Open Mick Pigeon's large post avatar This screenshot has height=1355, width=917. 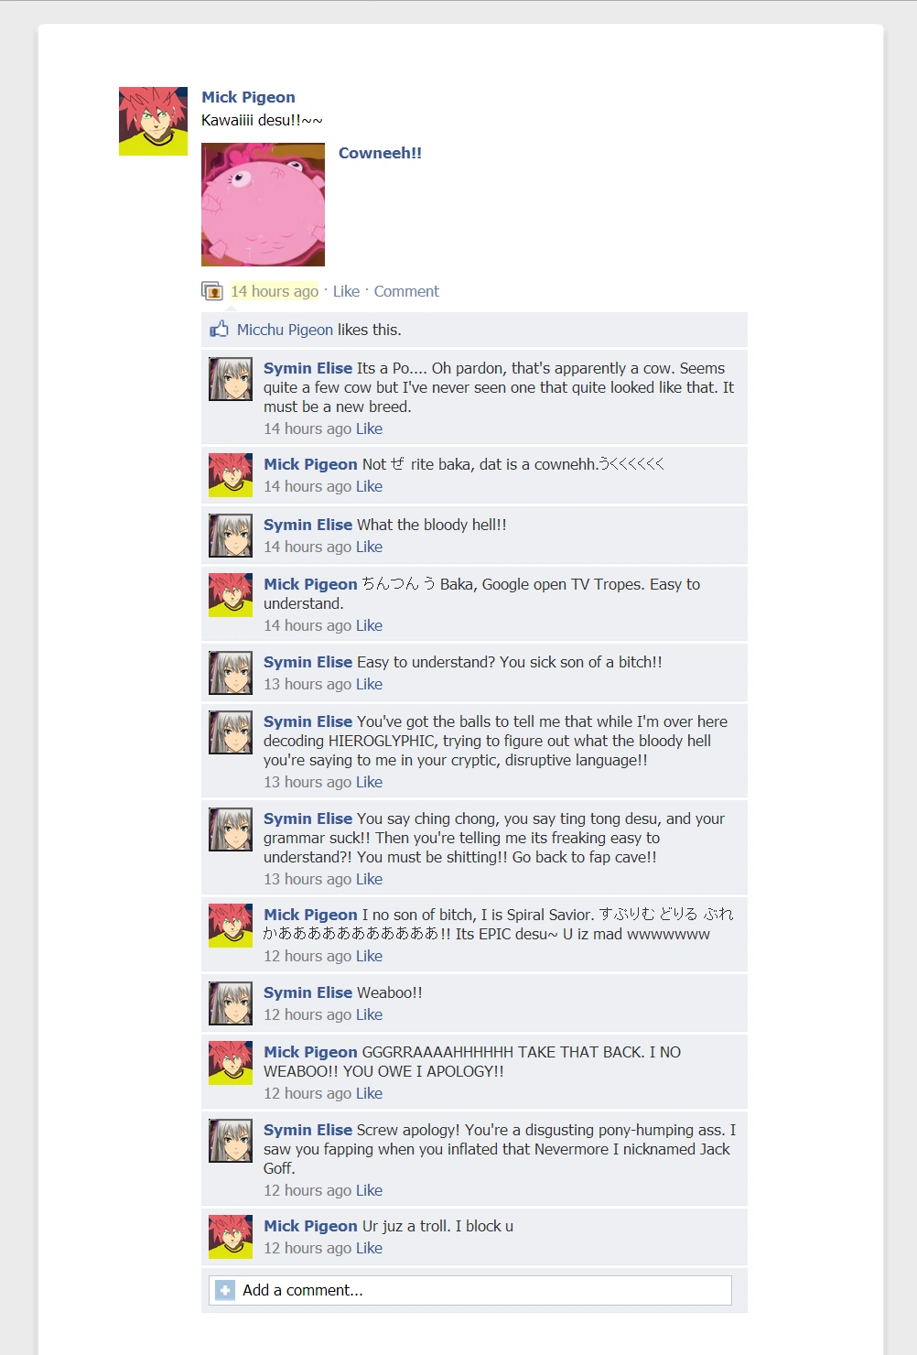(153, 121)
